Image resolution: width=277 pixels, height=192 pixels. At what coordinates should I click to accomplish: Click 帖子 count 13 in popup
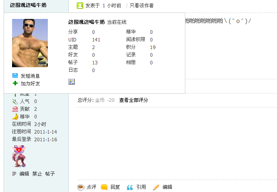click(95, 62)
